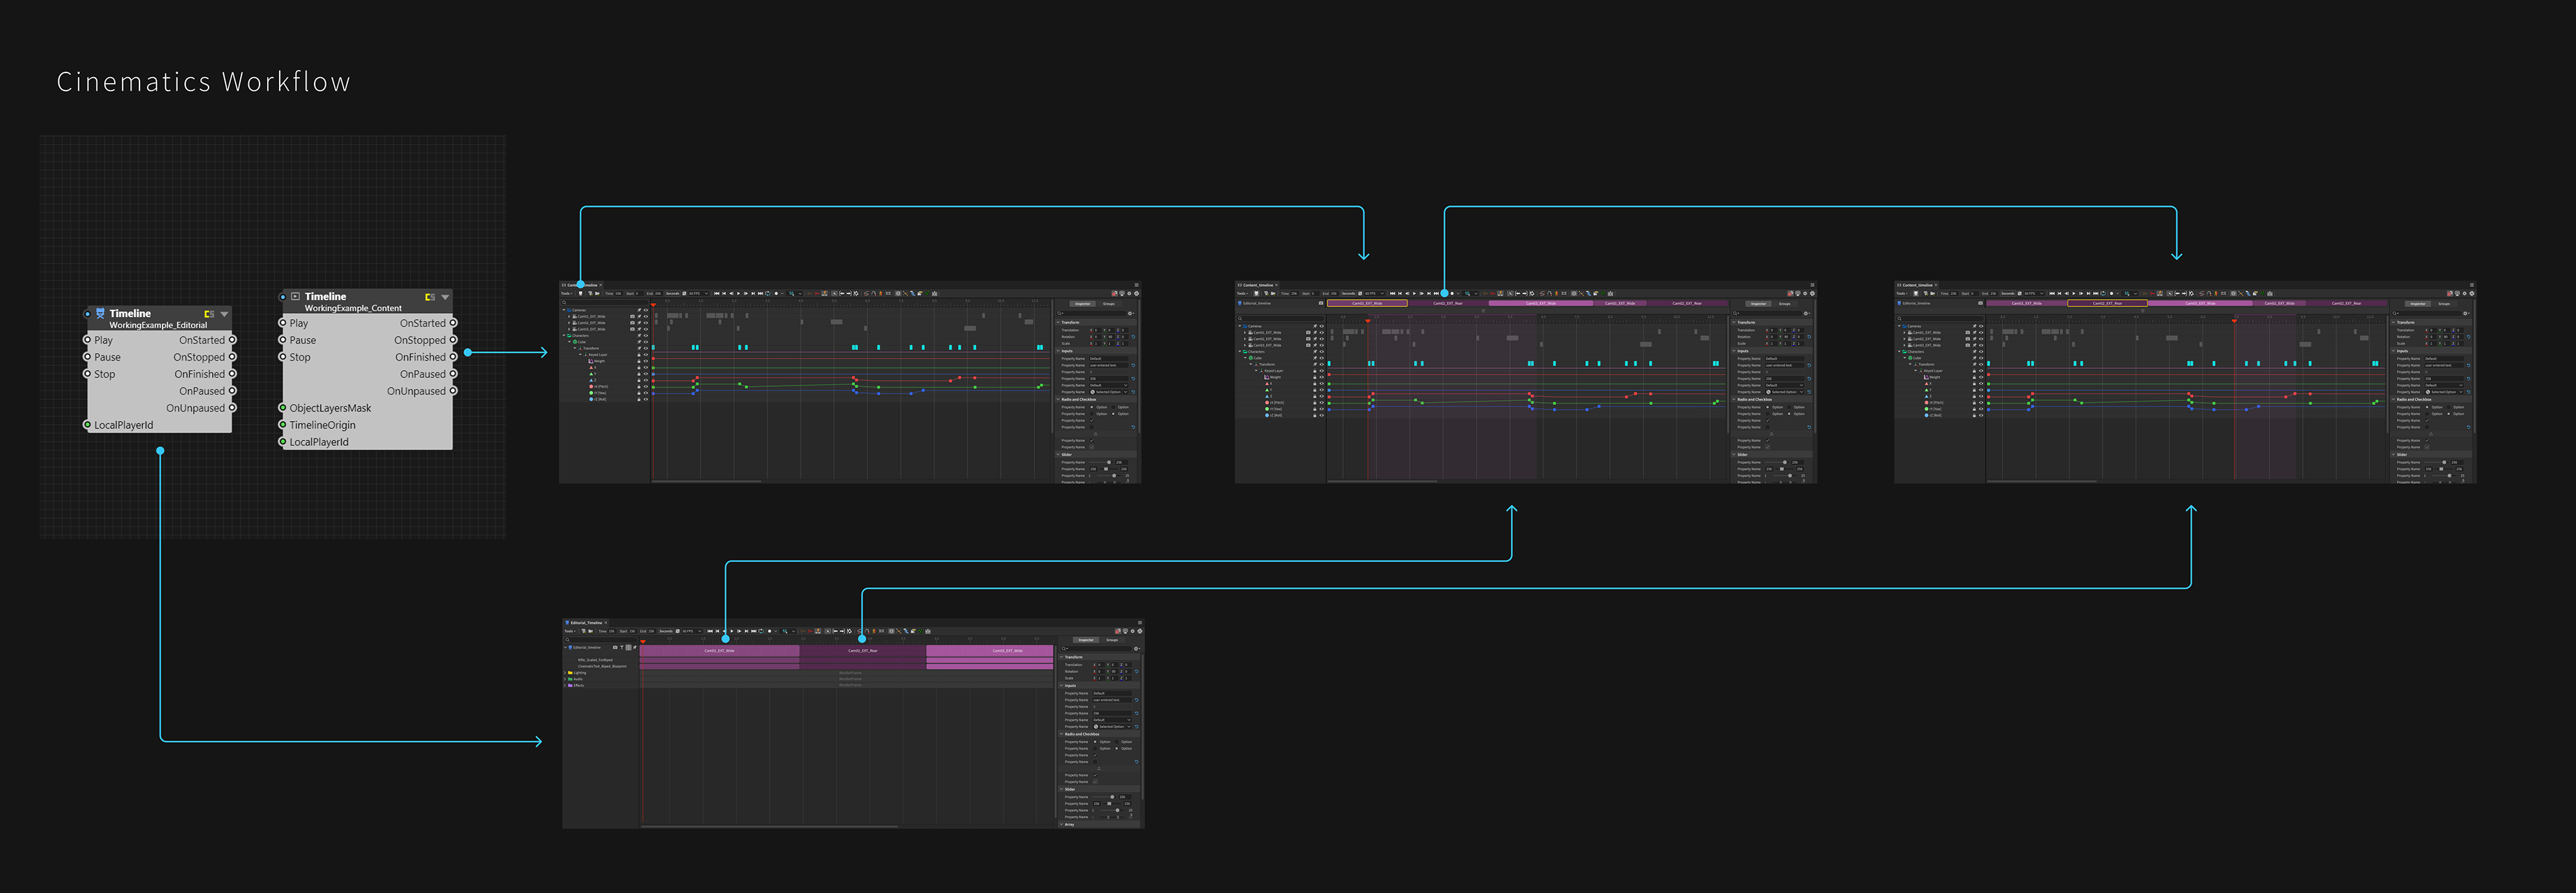The image size is (2576, 893).
Task: Switch to Groups tab in Editorial_Timeline inspector
Action: 1112,640
